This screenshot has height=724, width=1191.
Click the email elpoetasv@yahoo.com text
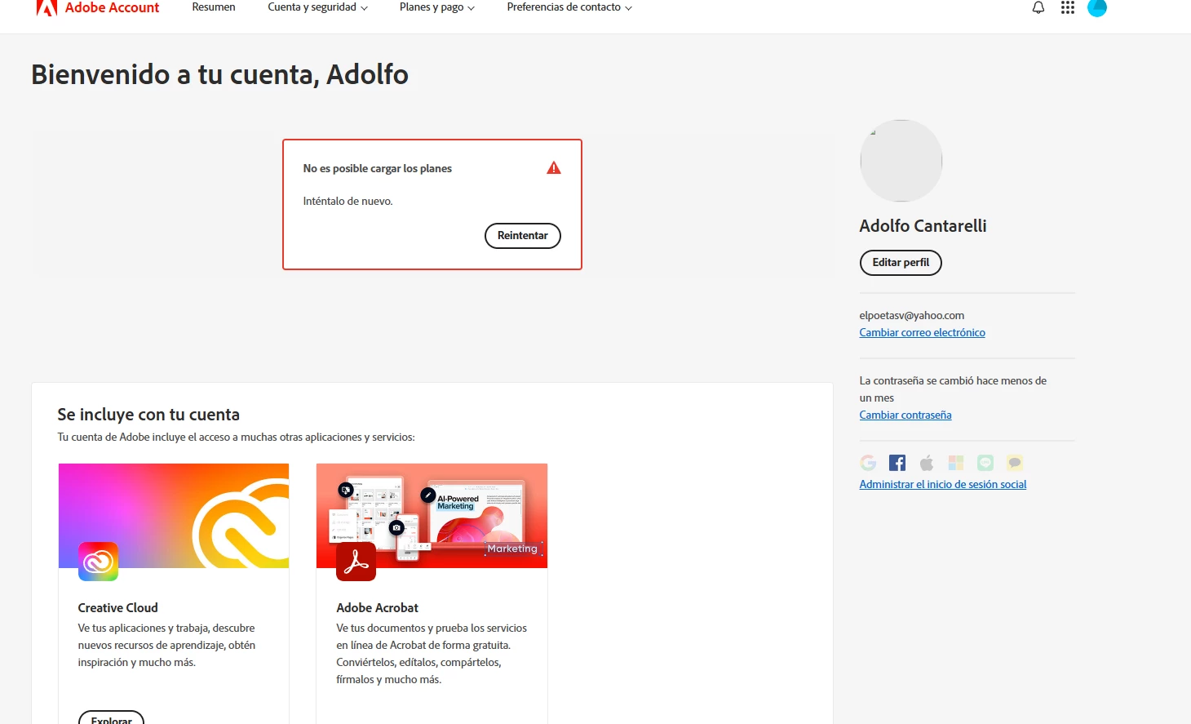coord(912,315)
